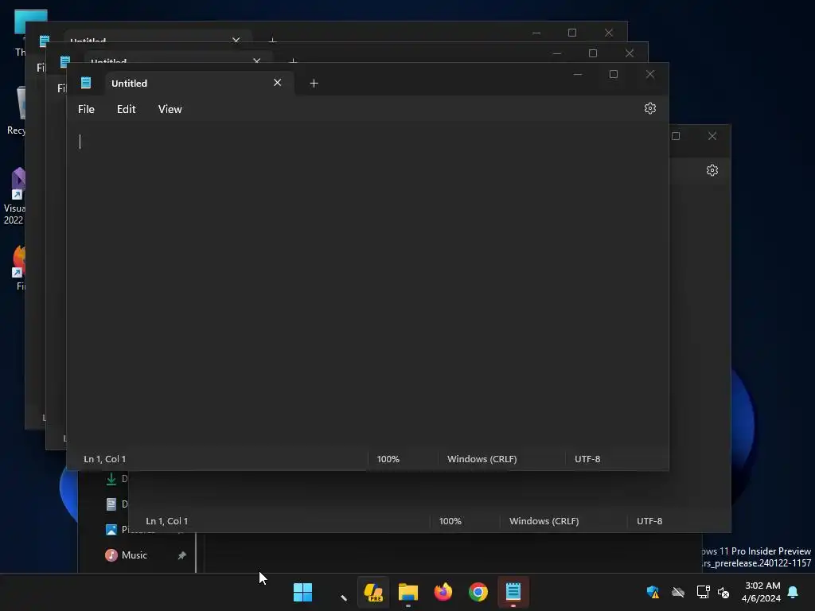The image size is (815, 611).
Task: Select This PC desktop icon
Action: [x=20, y=33]
